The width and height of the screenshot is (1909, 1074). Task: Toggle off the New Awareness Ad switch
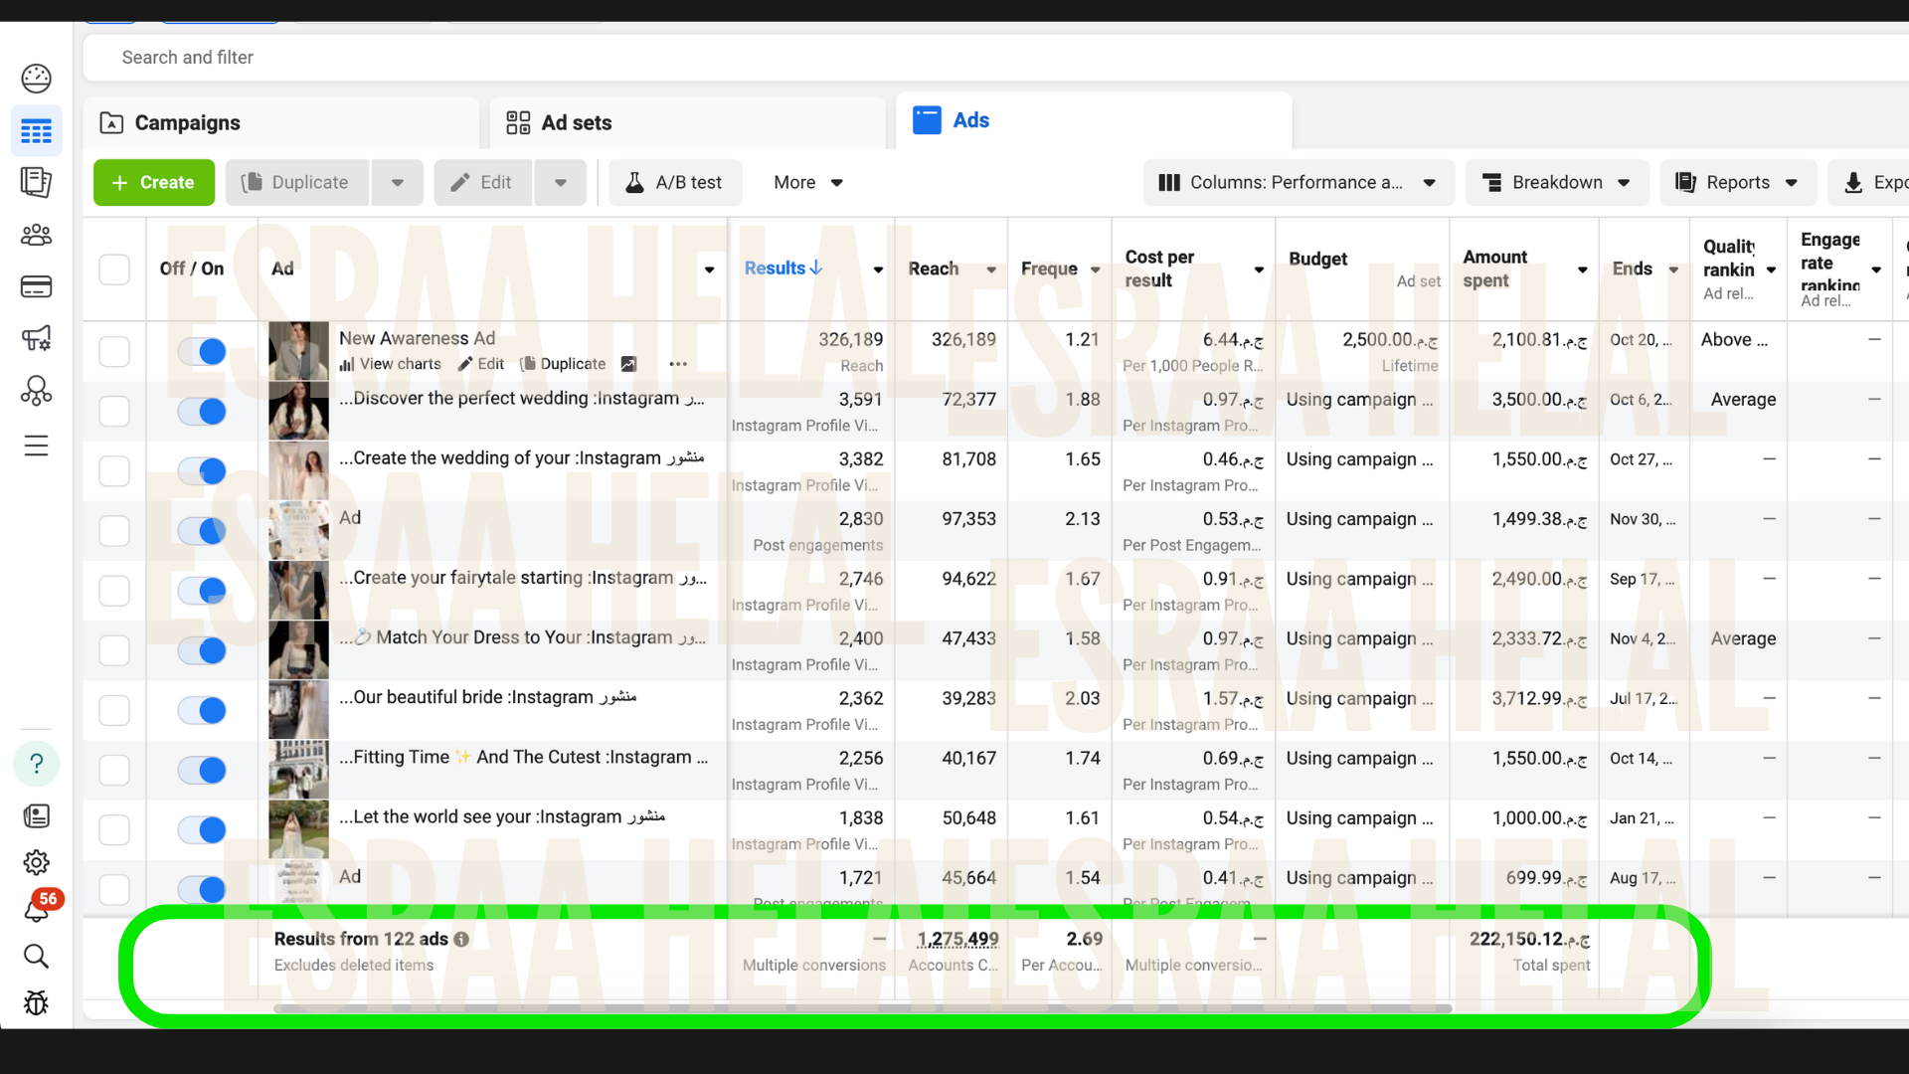point(202,351)
